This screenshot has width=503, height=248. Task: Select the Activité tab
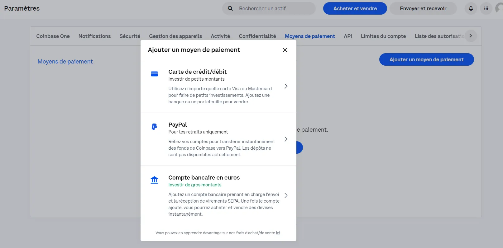[220, 36]
